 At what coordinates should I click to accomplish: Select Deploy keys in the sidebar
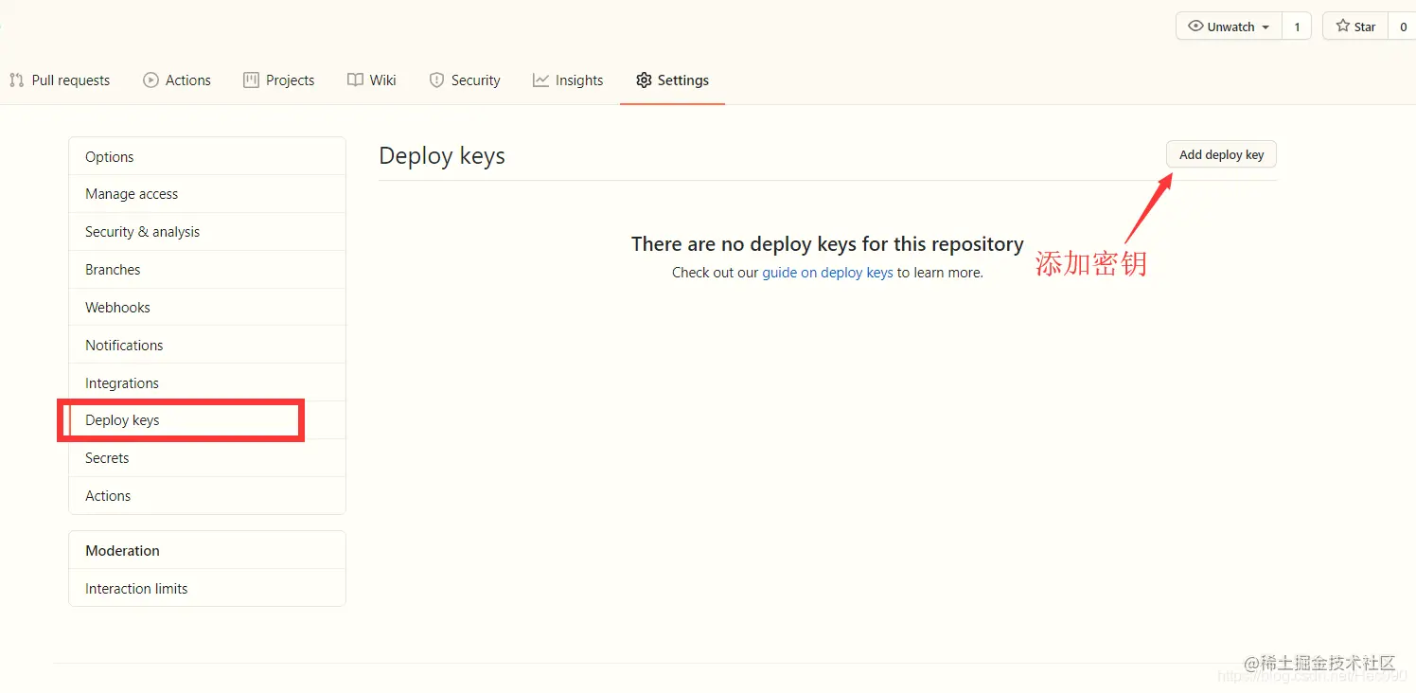[207, 420]
